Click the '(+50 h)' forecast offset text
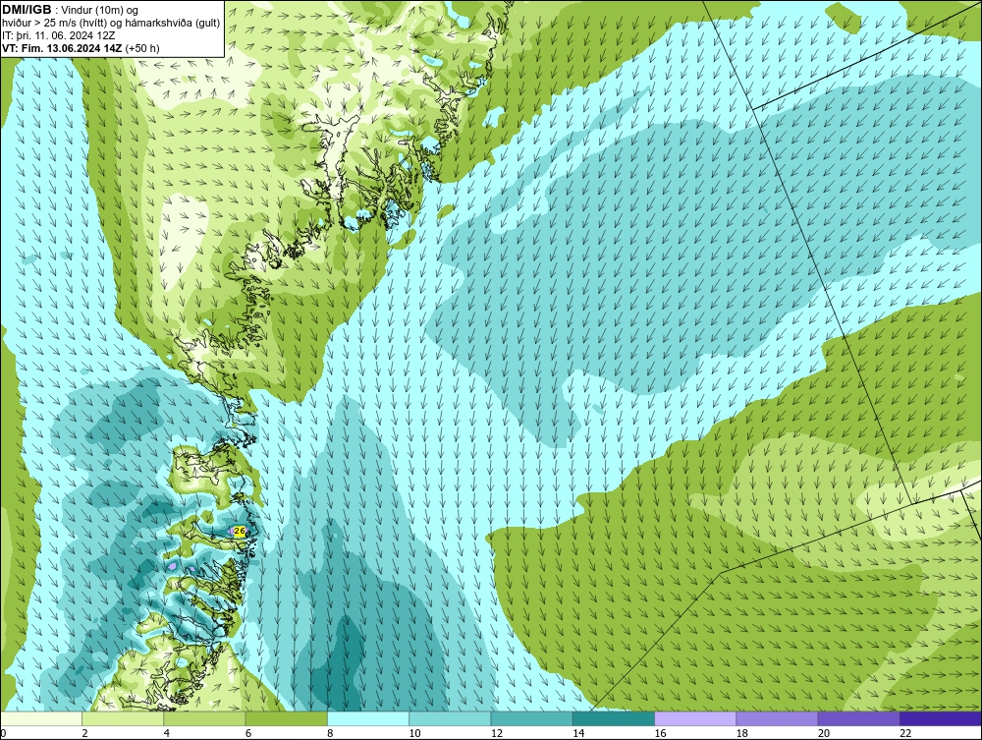This screenshot has height=740, width=982. click(142, 47)
